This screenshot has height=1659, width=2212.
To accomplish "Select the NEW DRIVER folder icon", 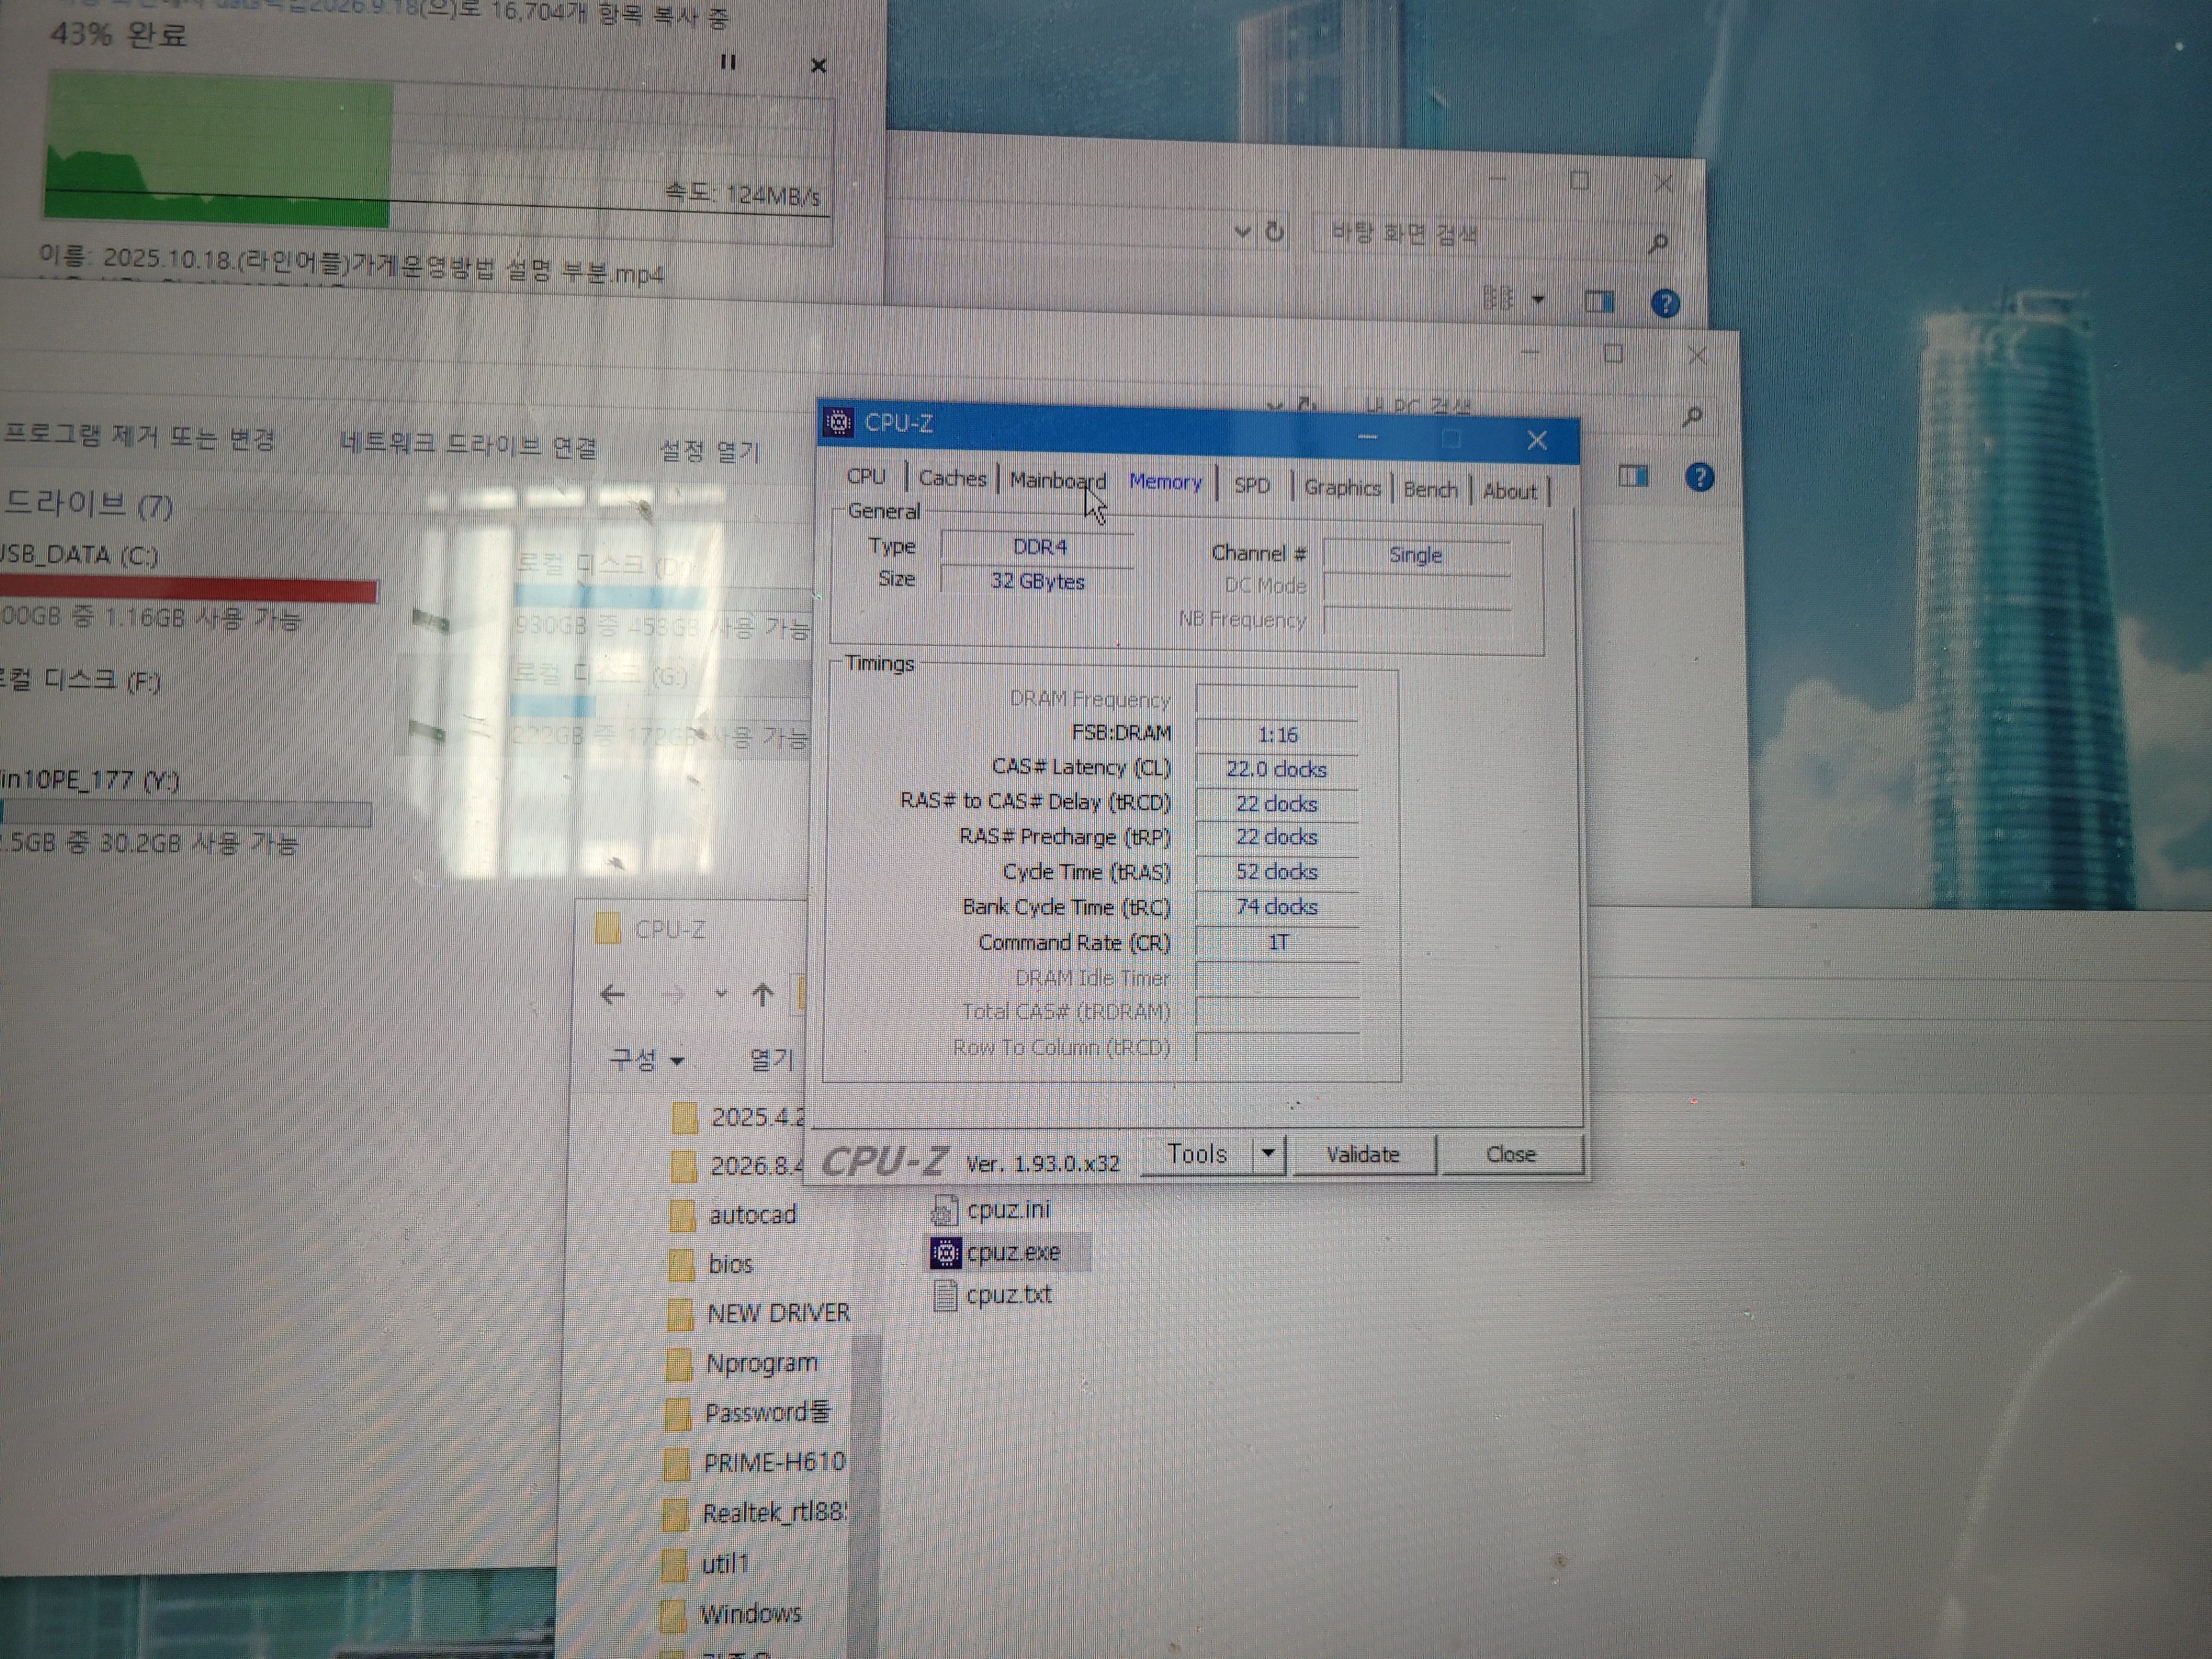I will (x=680, y=1316).
